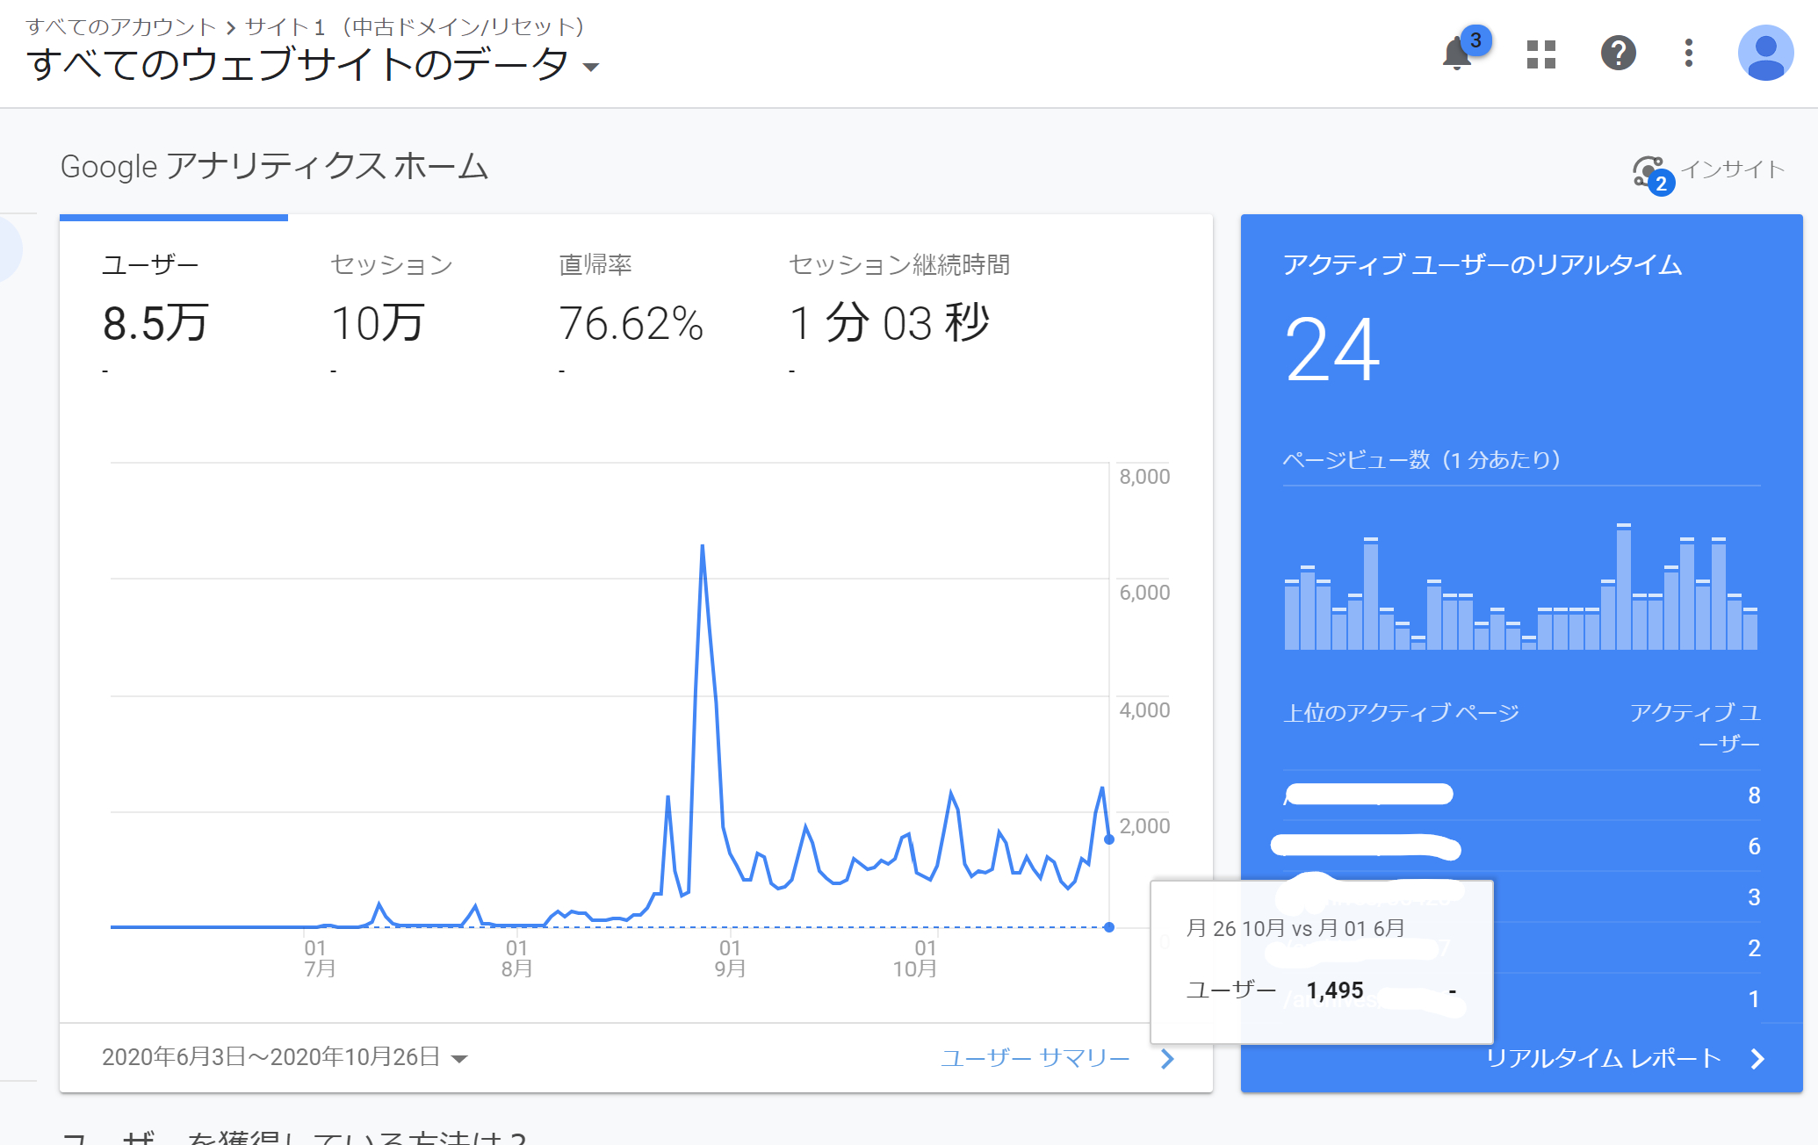This screenshot has height=1145, width=1818.
Task: Click the account avatar
Action: pyautogui.click(x=1764, y=53)
